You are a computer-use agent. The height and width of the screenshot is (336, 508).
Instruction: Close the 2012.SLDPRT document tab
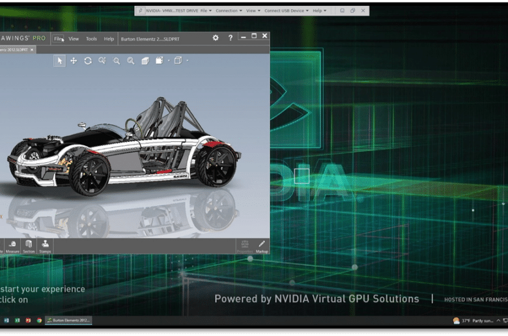click(32, 50)
